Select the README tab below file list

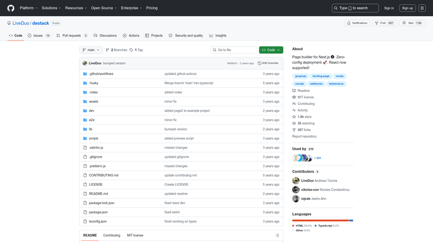click(x=90, y=235)
